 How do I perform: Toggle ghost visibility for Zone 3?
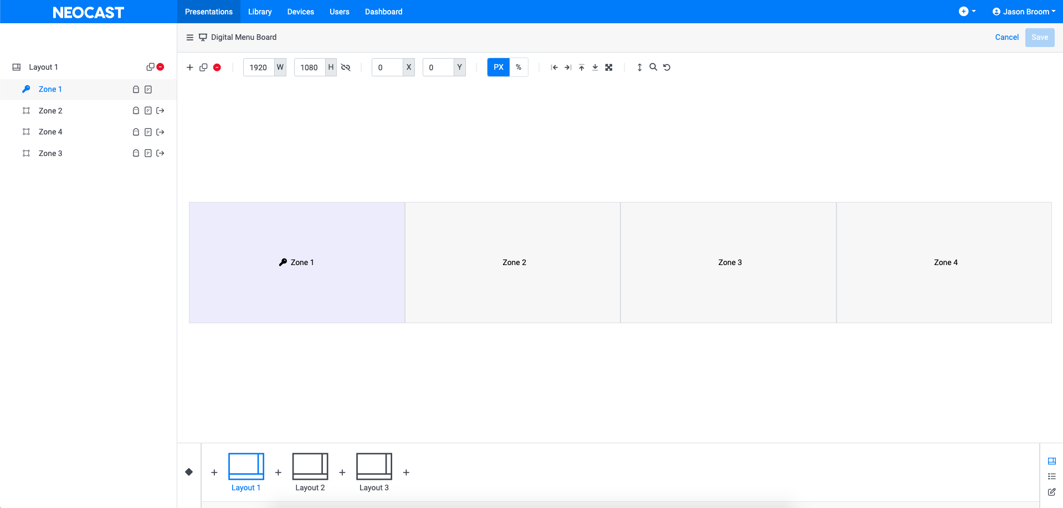[x=136, y=153]
